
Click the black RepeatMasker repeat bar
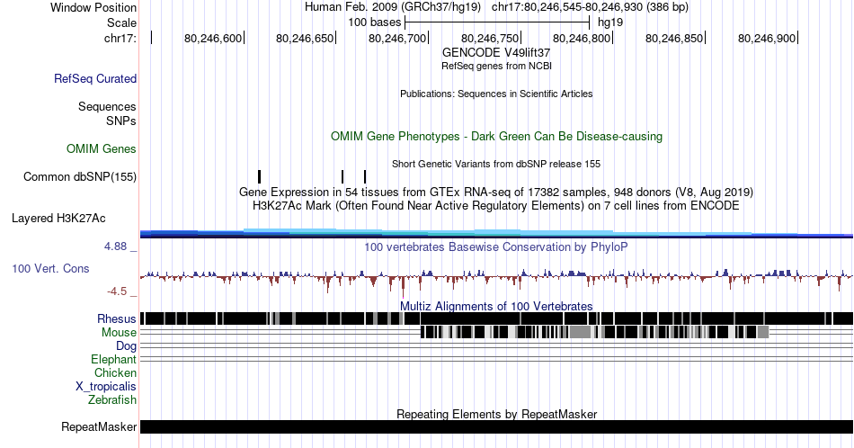pyautogui.click(x=496, y=426)
